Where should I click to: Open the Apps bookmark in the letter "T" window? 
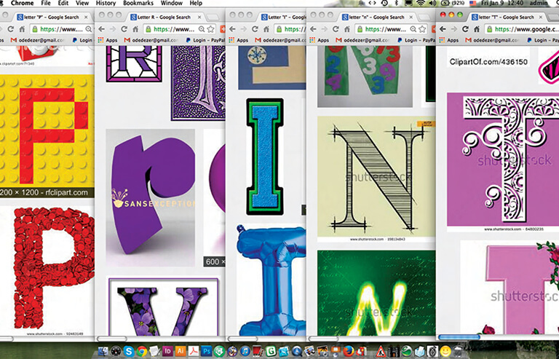pyautogui.click(x=449, y=40)
